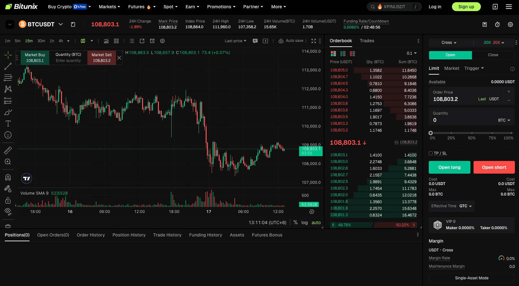Tick the TP / SL checkbox
Screen dimensions: 519x286
[x=431, y=153]
